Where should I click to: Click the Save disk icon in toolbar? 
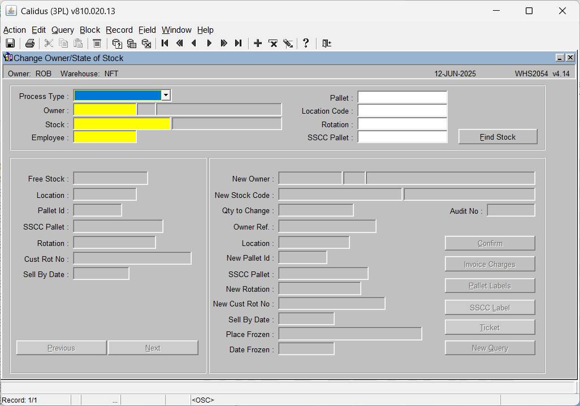pyautogui.click(x=10, y=44)
